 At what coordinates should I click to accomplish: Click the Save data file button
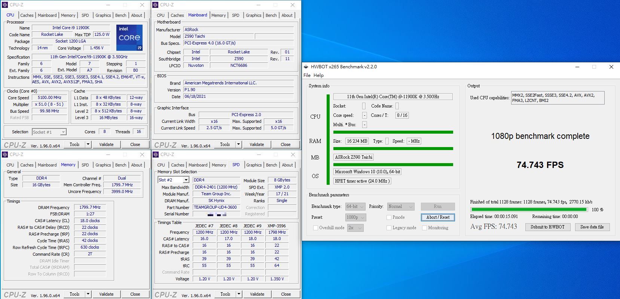tap(592, 227)
